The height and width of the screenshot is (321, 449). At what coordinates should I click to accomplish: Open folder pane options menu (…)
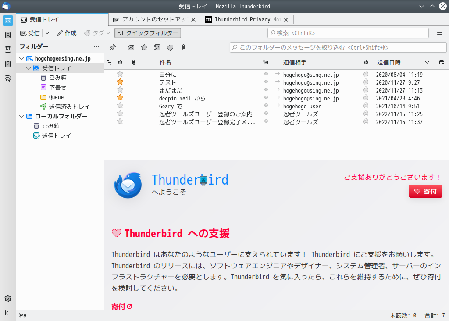click(x=96, y=46)
